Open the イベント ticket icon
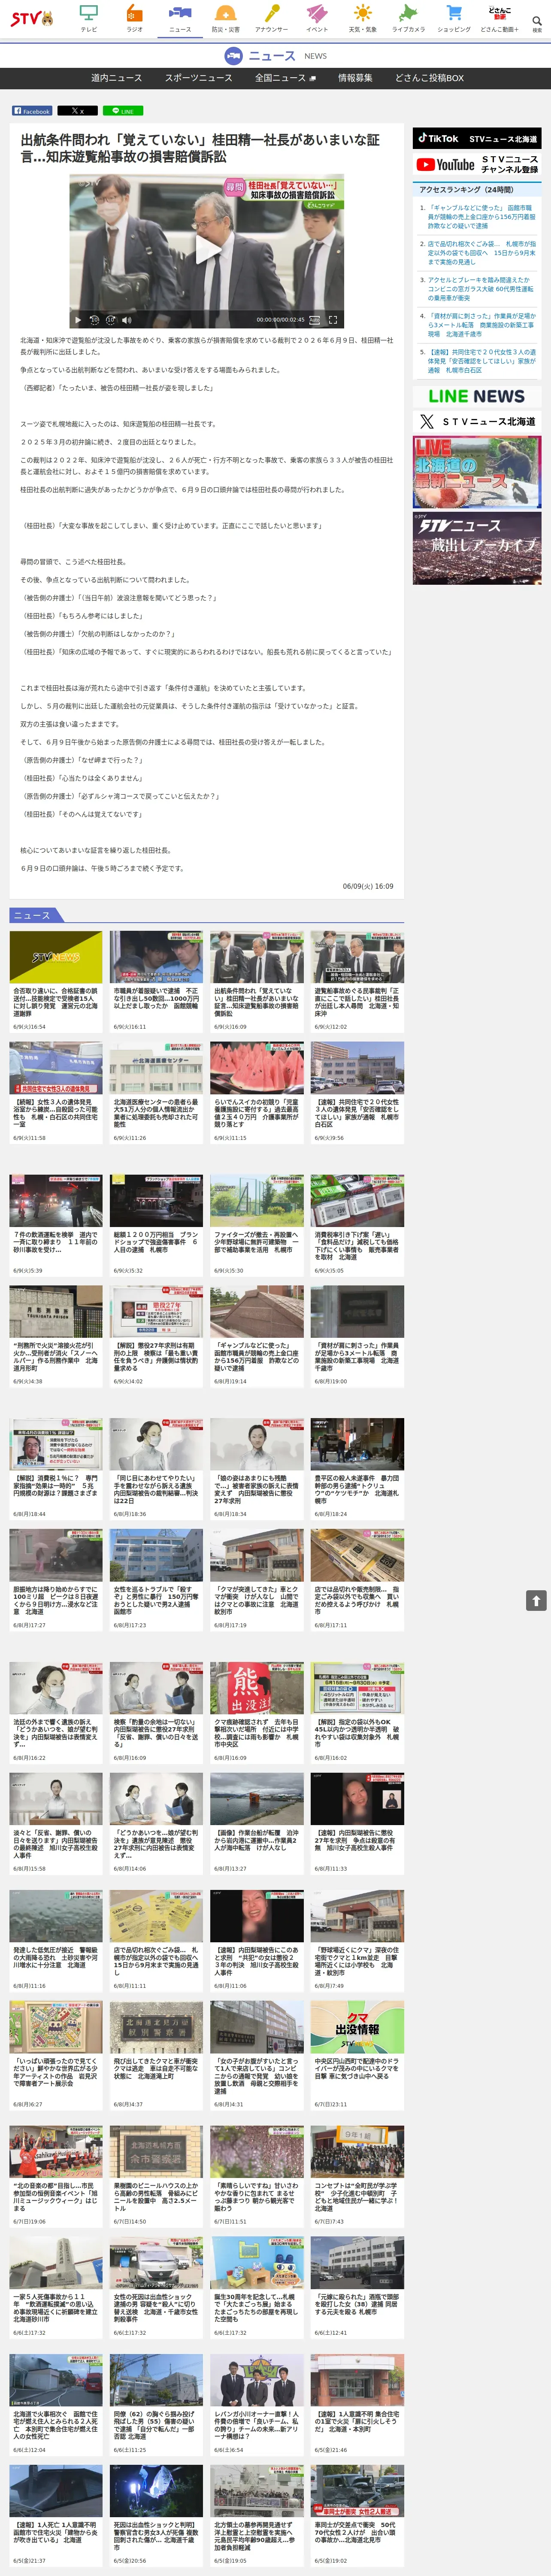 click(317, 18)
